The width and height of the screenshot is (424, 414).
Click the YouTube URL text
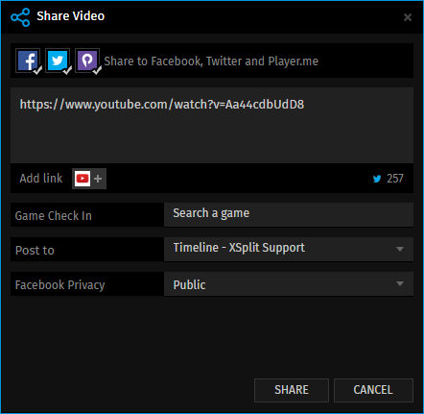tap(162, 105)
